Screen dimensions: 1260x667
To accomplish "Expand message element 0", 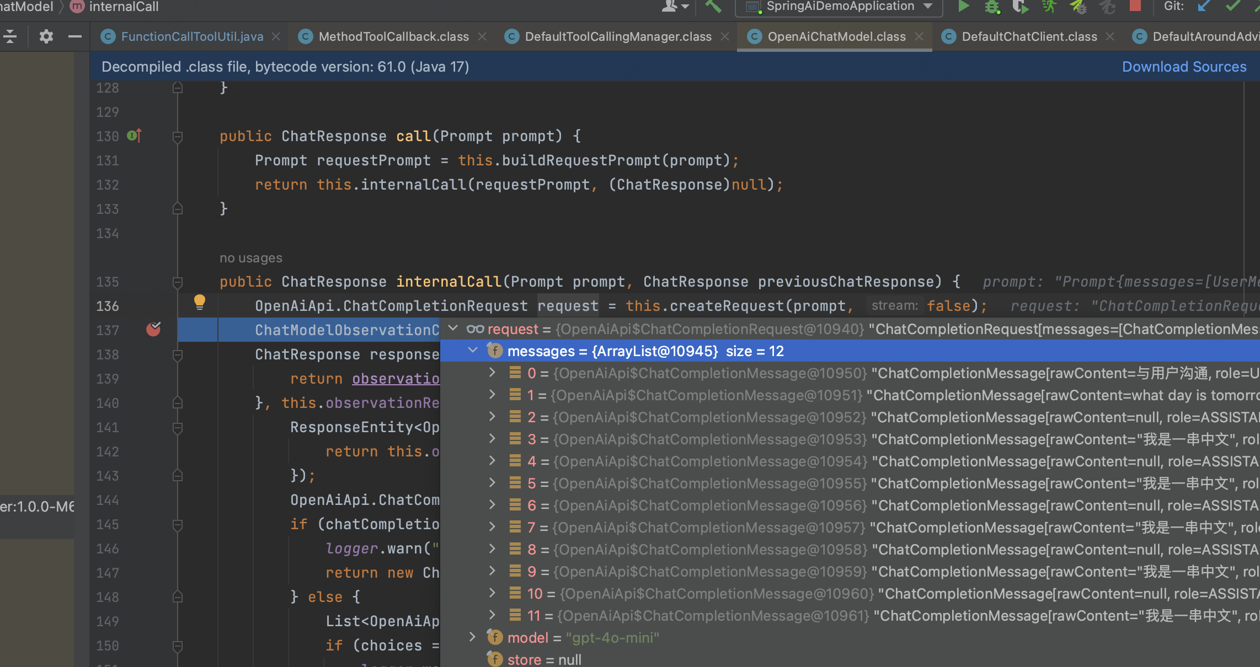I will (492, 373).
